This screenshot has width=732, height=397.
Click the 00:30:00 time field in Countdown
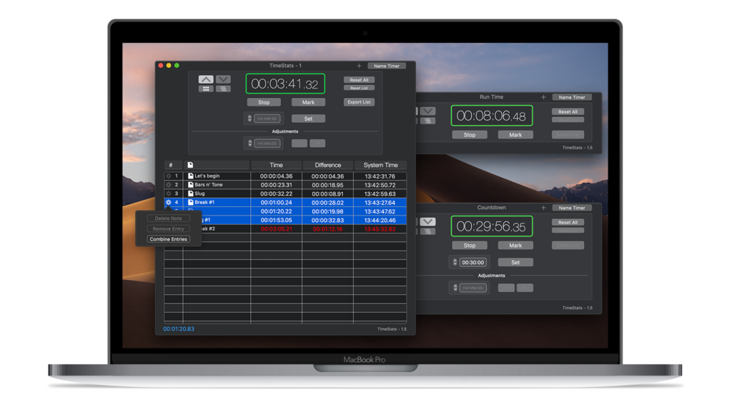click(x=473, y=262)
